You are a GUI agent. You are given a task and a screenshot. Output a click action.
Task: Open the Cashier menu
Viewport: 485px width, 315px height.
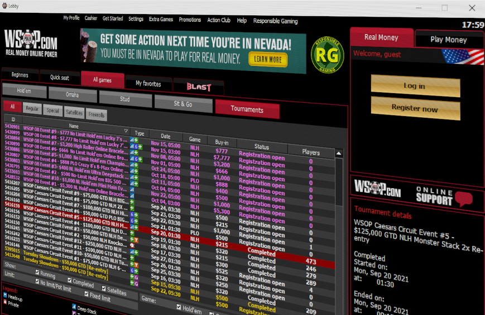click(x=91, y=18)
